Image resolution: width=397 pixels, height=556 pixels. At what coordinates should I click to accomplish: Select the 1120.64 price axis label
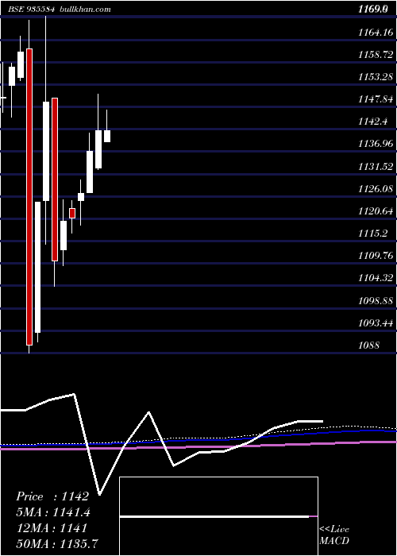376,211
